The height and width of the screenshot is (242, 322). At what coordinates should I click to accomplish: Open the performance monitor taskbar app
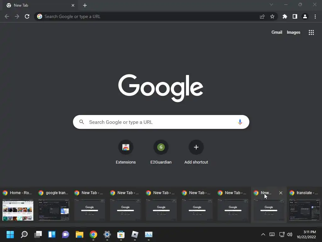[x=149, y=234]
